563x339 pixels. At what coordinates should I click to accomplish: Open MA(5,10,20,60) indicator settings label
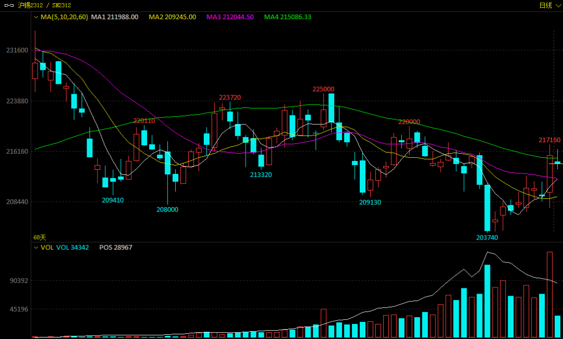pyautogui.click(x=64, y=17)
